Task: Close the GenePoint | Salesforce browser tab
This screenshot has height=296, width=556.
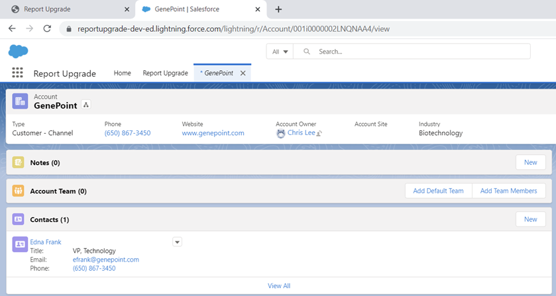Action: coord(258,9)
